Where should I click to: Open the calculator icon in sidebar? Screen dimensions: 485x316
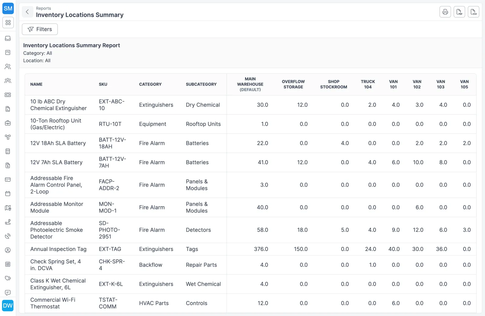[8, 151]
